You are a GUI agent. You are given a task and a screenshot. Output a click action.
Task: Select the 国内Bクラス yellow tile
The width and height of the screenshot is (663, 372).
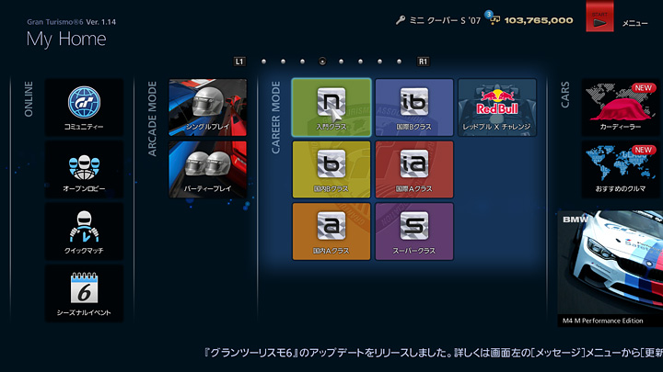pos(331,169)
